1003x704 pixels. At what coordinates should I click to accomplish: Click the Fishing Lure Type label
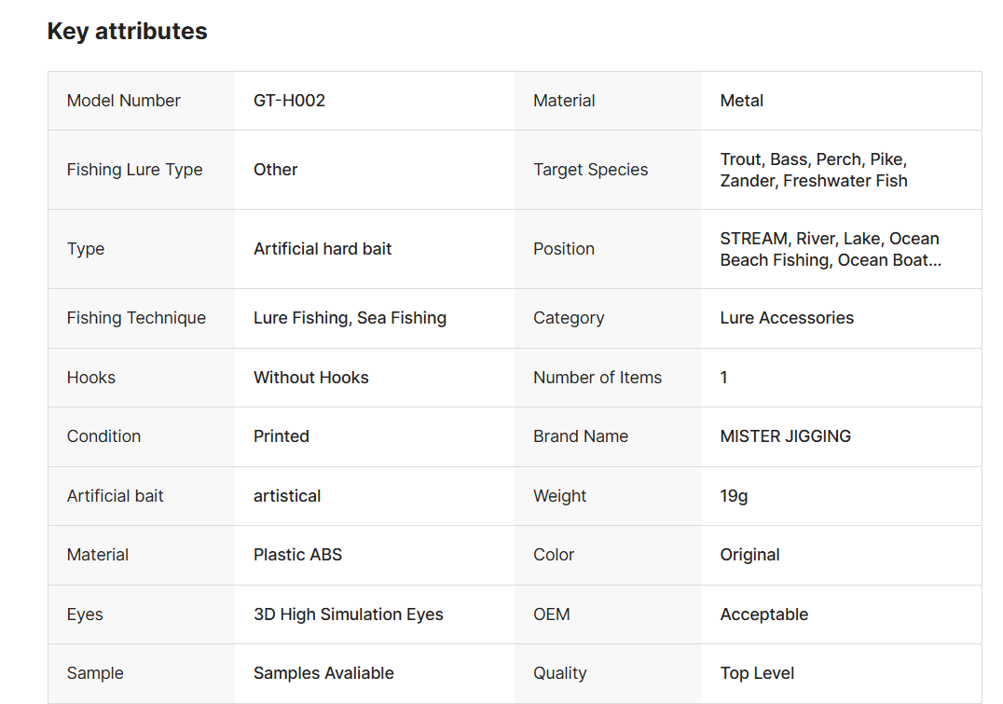[x=134, y=170]
